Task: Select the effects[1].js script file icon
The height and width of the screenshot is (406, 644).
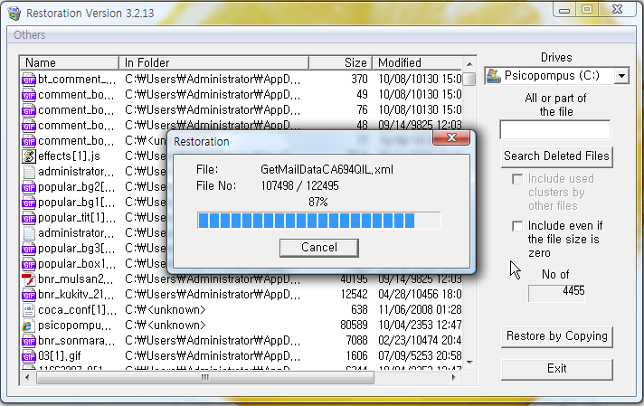Action: pos(29,156)
